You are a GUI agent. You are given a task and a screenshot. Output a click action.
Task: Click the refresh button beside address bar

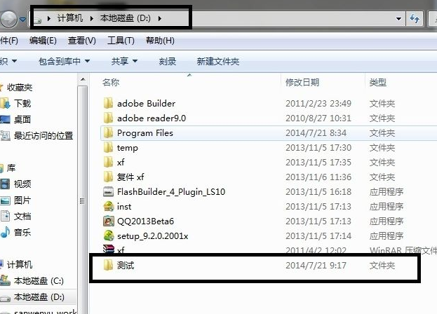415,19
